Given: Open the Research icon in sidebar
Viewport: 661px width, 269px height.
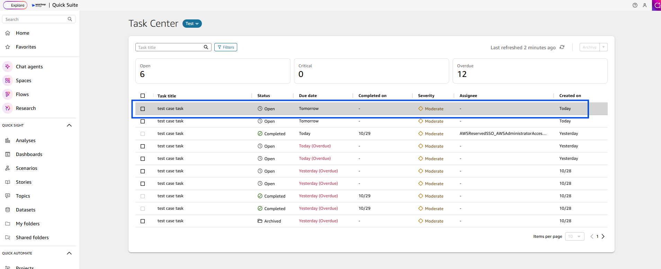Looking at the screenshot, I should [x=8, y=108].
